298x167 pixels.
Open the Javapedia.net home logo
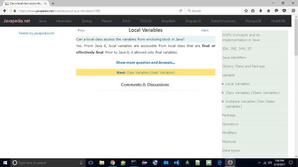pos(17,21)
